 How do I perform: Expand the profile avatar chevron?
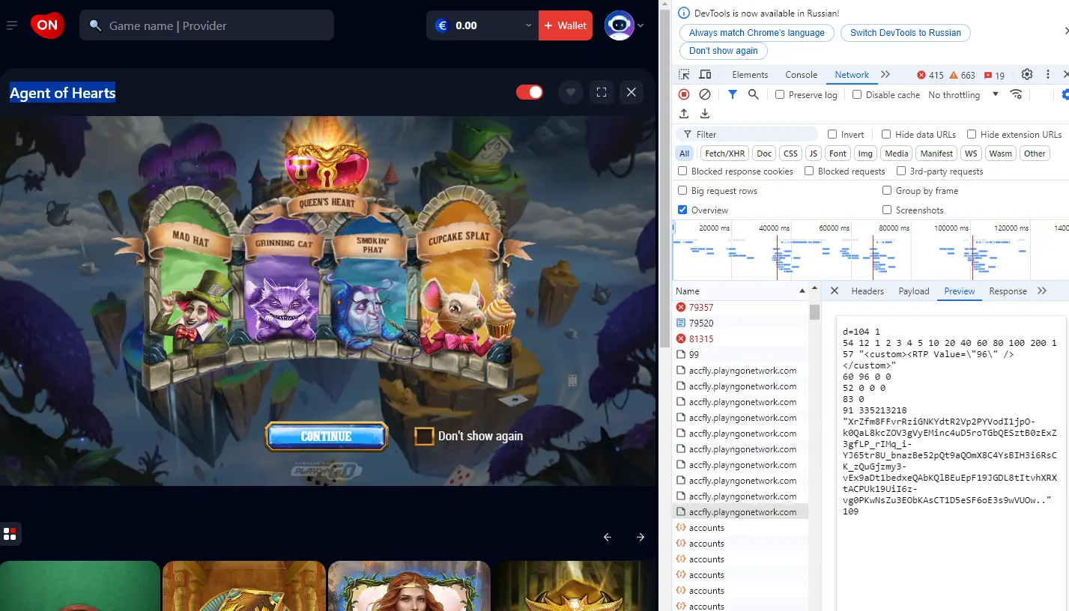641,25
